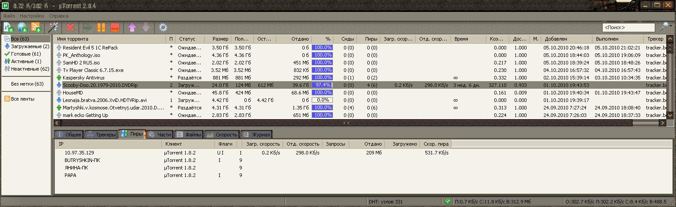Click the DHT: узлов 331 status entry
Image resolution: width=676 pixels, height=207 pixels.
[x=386, y=202]
